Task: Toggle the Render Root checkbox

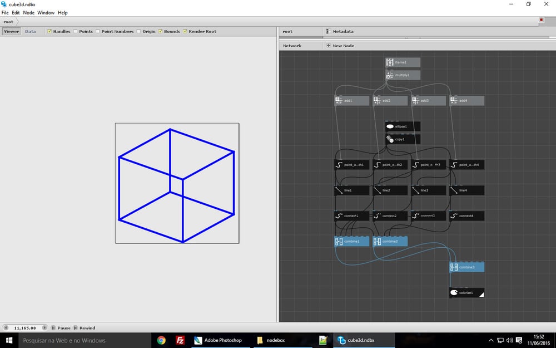Action: [x=185, y=31]
